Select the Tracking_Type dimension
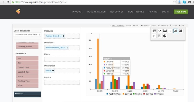Viewport: 194px width, 102px height. pyautogui.click(x=27, y=81)
